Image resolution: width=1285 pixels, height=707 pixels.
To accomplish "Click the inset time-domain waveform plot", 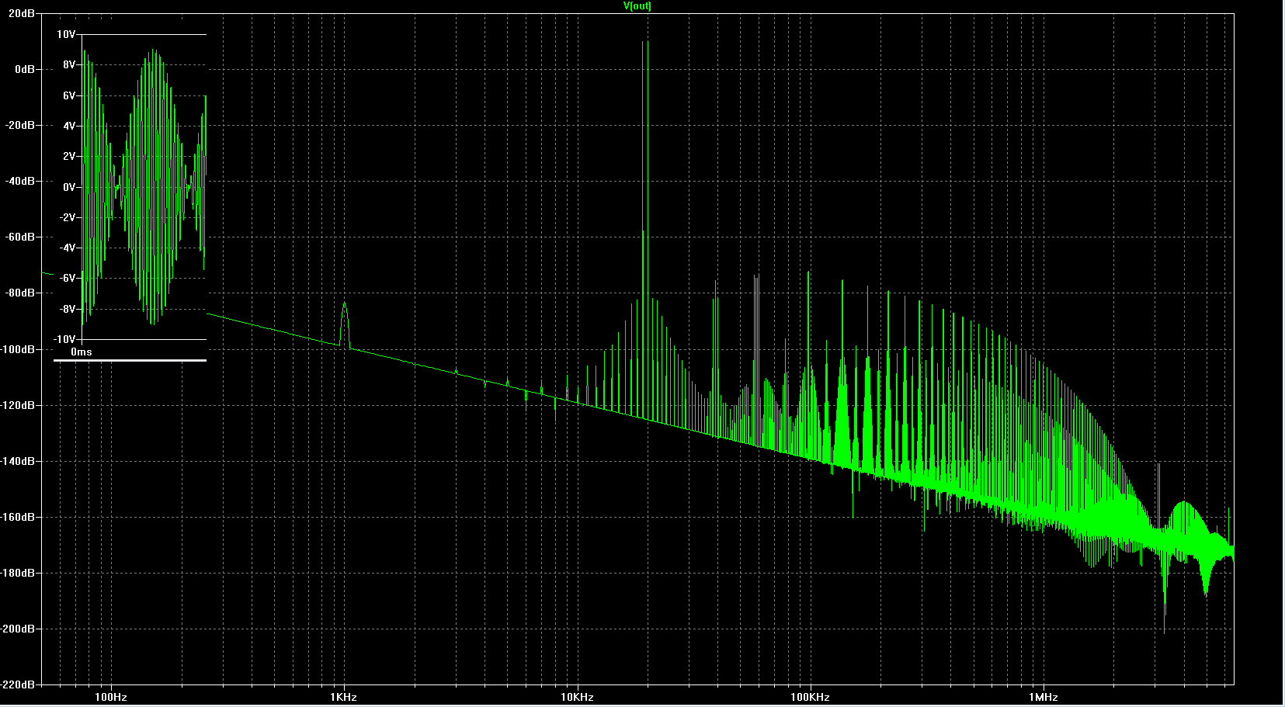I will 144,187.
